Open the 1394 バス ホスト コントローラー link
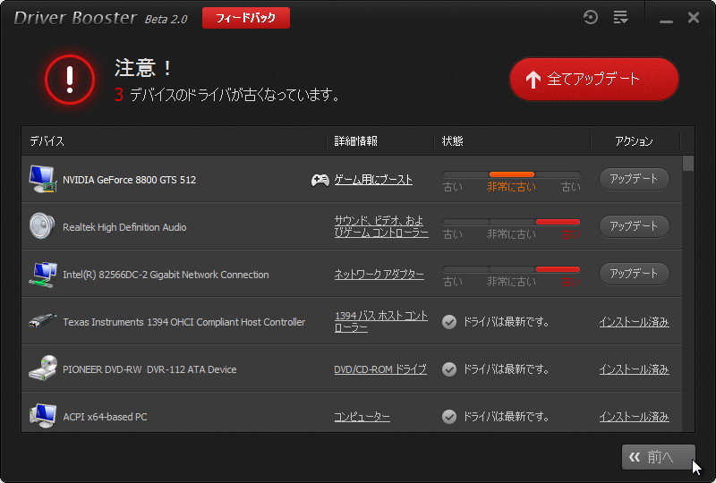This screenshot has width=716, height=483. (x=381, y=321)
